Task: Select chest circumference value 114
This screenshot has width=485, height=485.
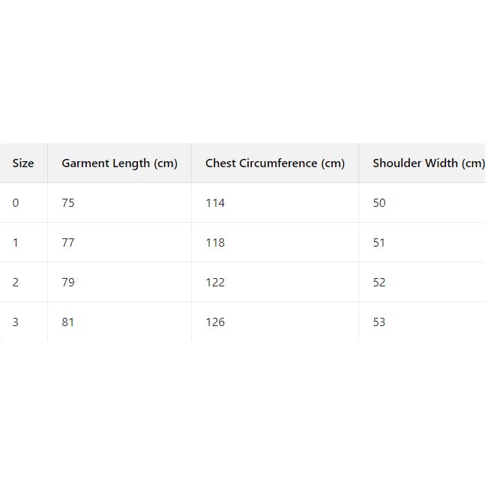Action: (215, 203)
